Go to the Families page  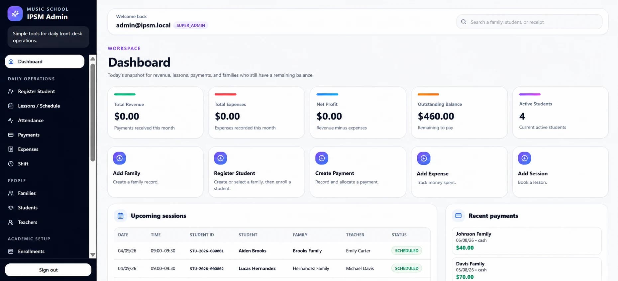(x=45, y=193)
